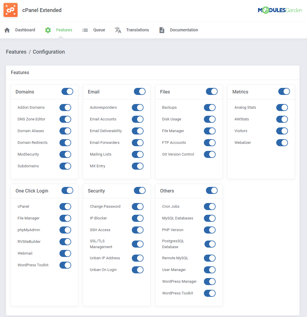Click the Documentation file icon
This screenshot has width=307, height=317.
click(162, 30)
